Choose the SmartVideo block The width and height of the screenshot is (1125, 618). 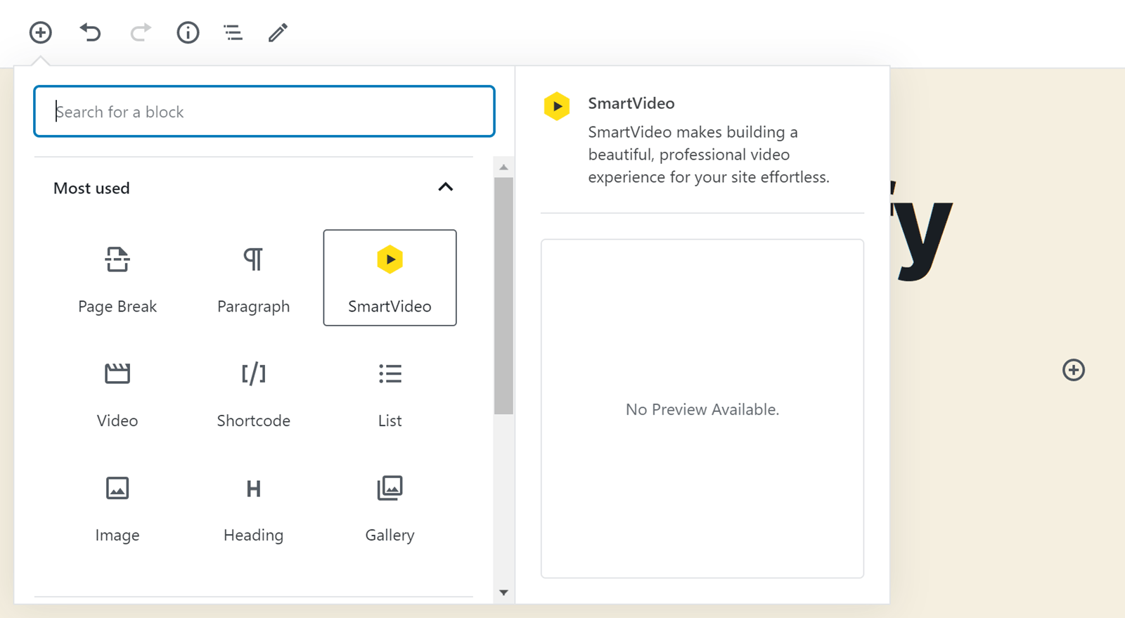click(x=390, y=278)
